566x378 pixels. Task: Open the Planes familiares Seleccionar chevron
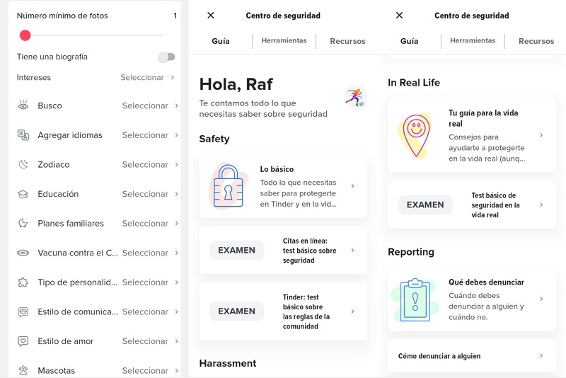176,224
